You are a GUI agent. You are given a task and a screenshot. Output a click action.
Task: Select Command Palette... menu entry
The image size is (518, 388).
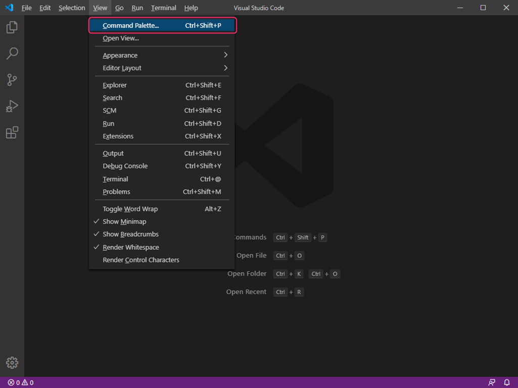tap(162, 25)
